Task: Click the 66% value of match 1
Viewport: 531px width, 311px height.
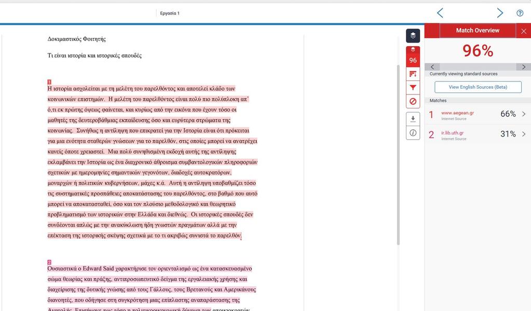Action: 508,114
